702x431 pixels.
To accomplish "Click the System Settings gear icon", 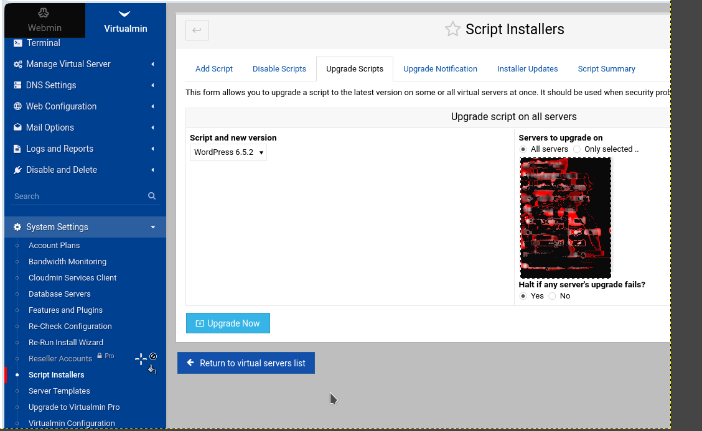I will pyautogui.click(x=17, y=227).
